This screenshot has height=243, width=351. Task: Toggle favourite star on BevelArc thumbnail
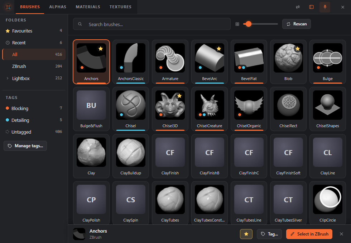pyautogui.click(x=219, y=49)
